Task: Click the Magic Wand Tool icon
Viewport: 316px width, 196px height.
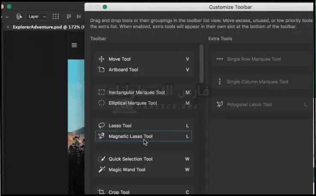Action: pyautogui.click(x=101, y=170)
